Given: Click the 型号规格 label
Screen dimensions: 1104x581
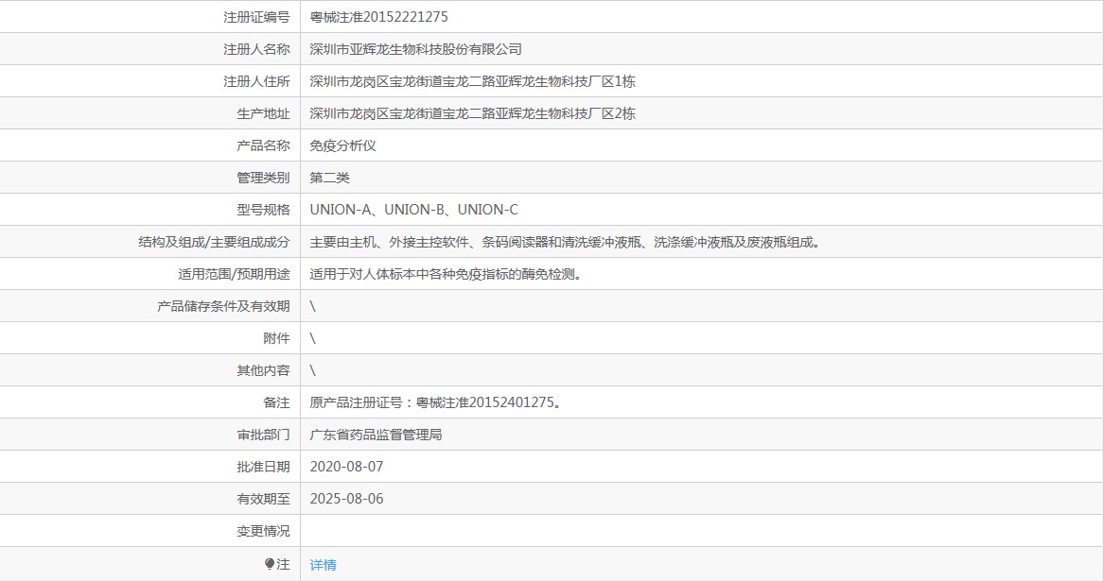Looking at the screenshot, I should click(x=263, y=210).
